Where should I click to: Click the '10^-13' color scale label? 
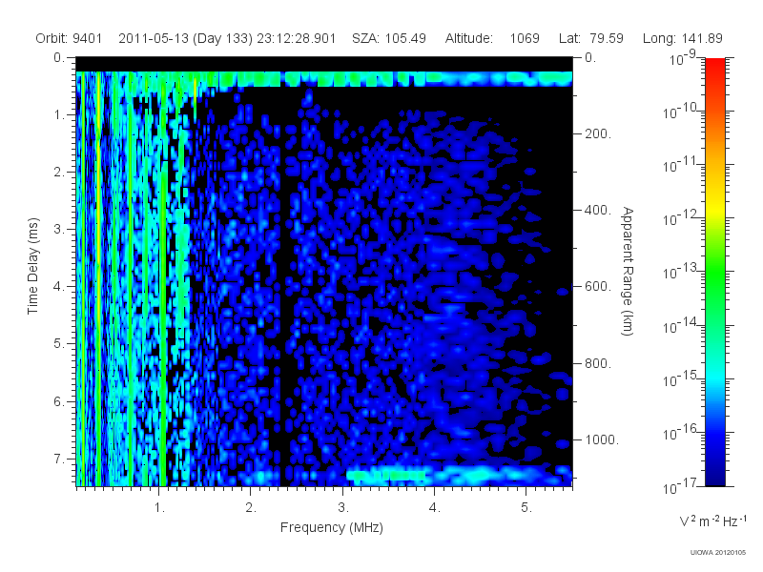point(681,272)
